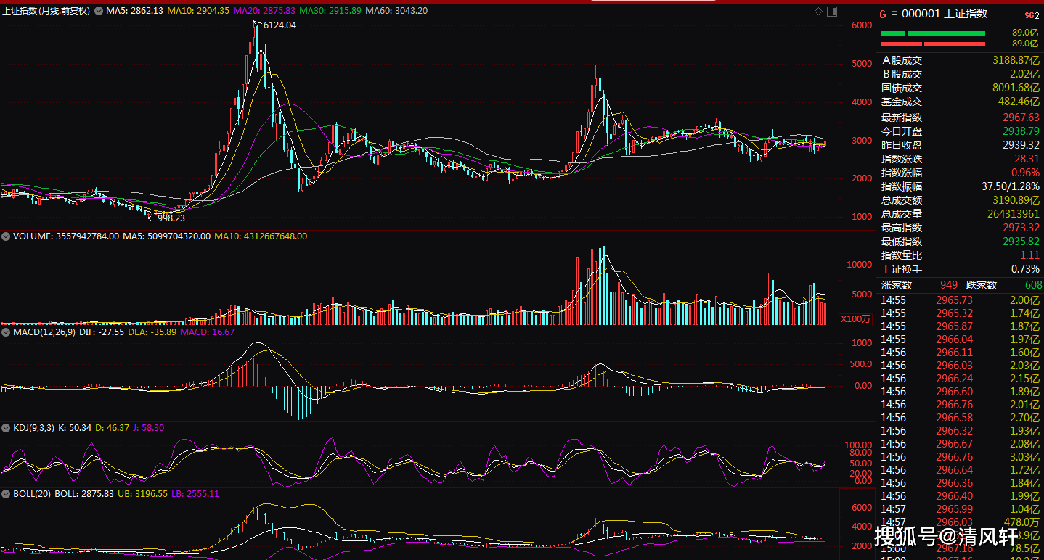Select the 最低指数 row
Screen dimensions: 1044x560
960,242
